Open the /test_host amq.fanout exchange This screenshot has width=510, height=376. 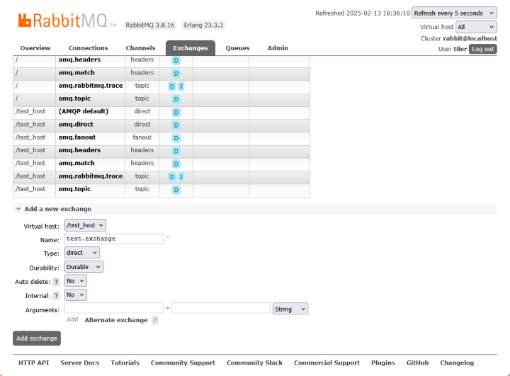click(77, 137)
